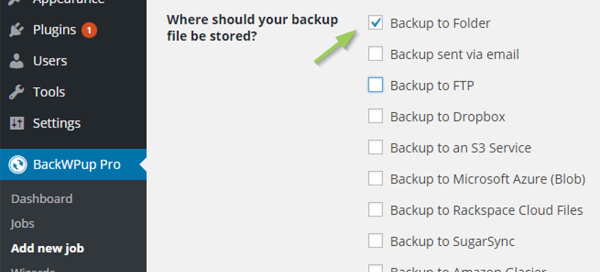Image resolution: width=600 pixels, height=272 pixels.
Task: Check Backup to Rackspace Cloud Files
Action: [375, 210]
